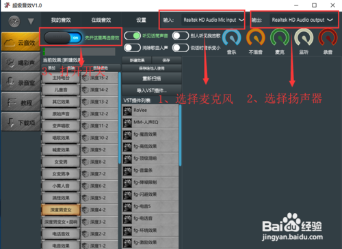Toggle the 消除歌曲人声 switch

point(132,48)
